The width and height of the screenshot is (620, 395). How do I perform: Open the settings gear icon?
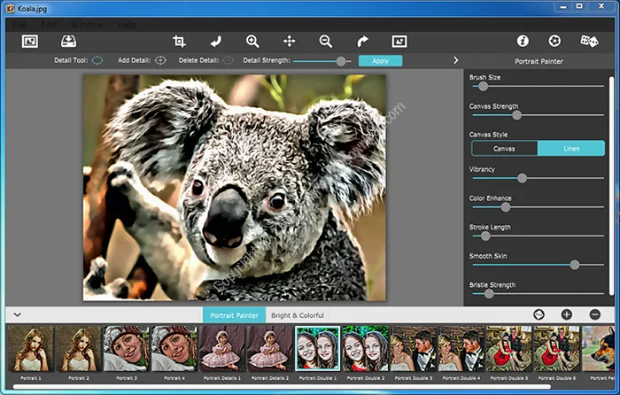tap(554, 41)
